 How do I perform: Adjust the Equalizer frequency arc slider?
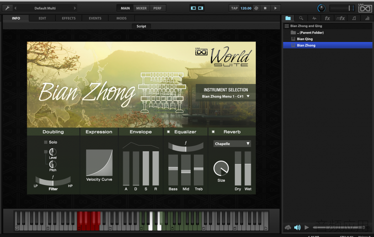tap(186, 147)
